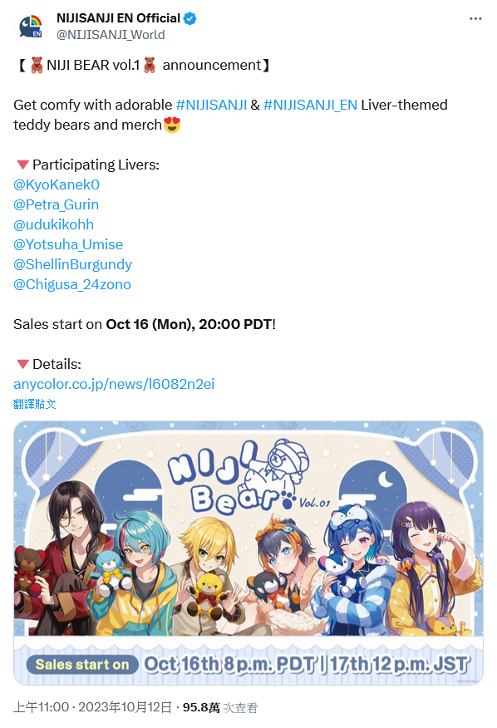497x728 pixels.
Task: Visit the @Chigusa_24zono mention
Action: click(x=72, y=284)
